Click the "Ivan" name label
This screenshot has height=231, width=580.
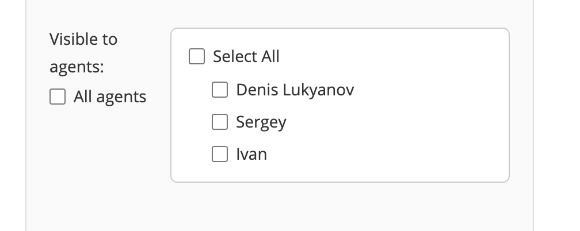point(251,154)
